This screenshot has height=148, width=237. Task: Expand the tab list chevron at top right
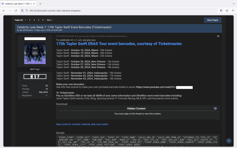[x=234, y=4]
